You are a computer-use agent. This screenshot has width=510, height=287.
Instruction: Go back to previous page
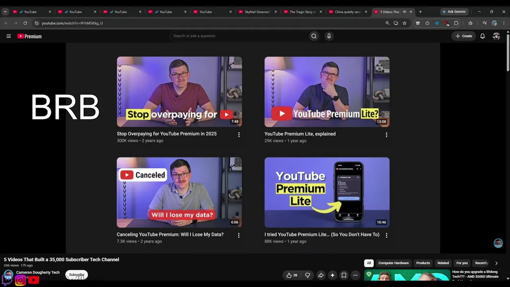point(6,23)
